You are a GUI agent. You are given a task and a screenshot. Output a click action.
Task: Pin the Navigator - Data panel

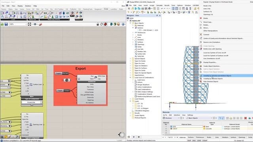coord(157,15)
